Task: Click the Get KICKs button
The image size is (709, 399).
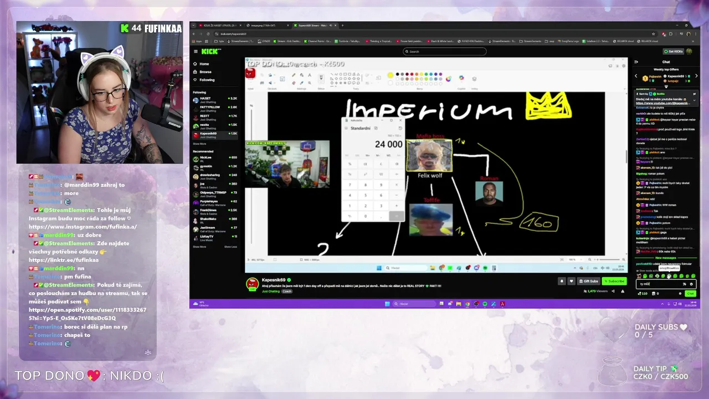Action: tap(674, 52)
